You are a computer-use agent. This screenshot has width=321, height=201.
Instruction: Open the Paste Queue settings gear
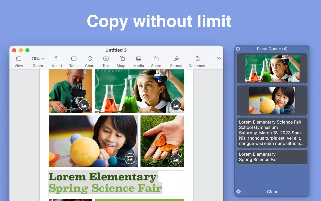[x=238, y=191]
